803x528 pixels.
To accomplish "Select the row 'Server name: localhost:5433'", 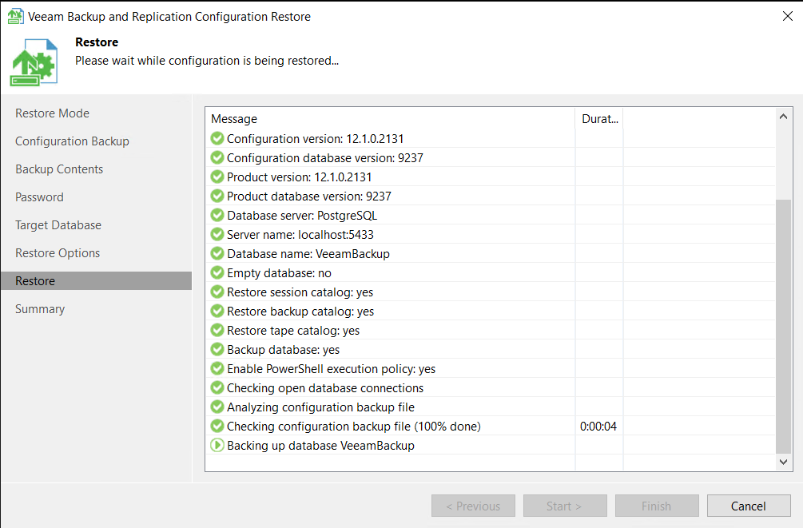I will [491, 235].
